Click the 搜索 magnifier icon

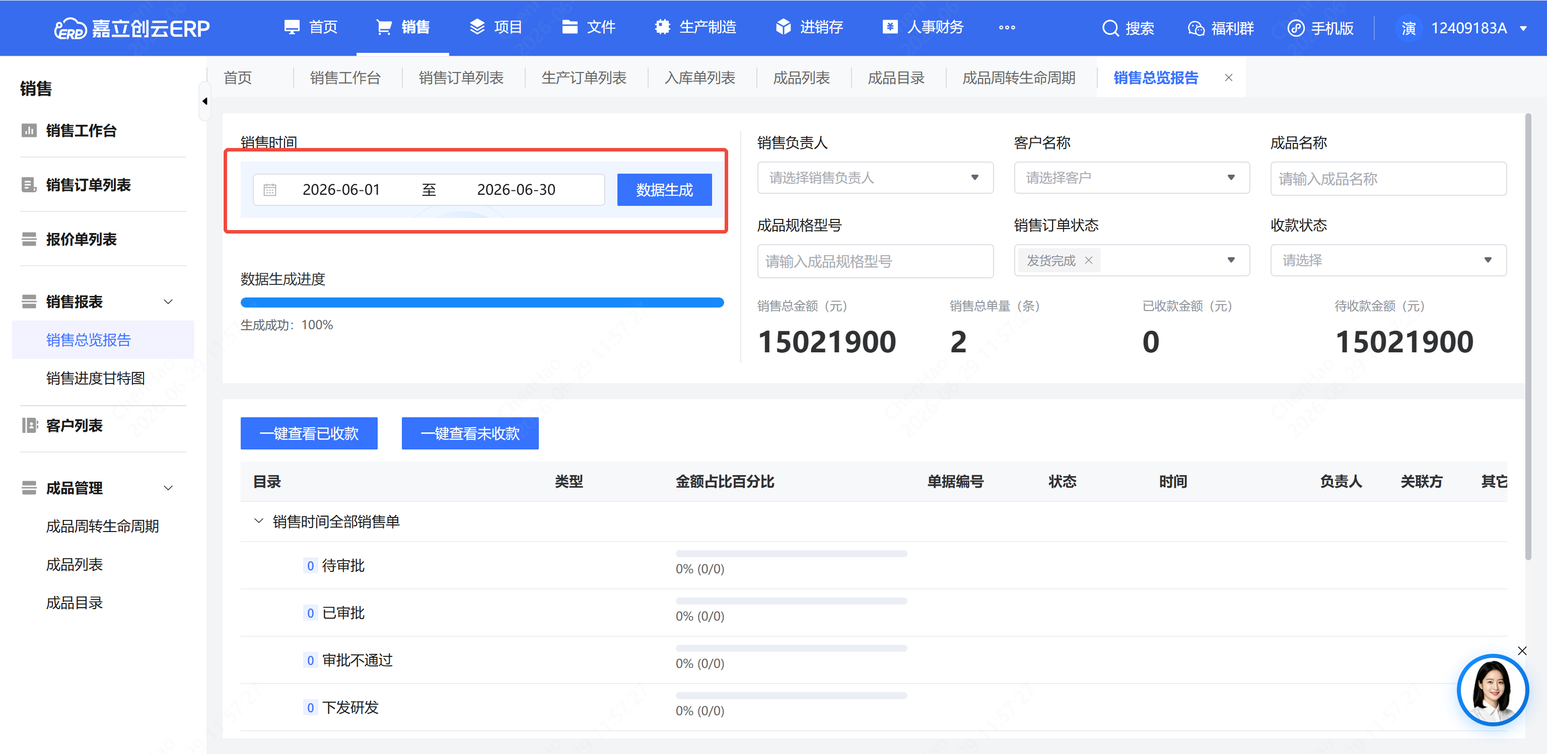coord(1110,28)
